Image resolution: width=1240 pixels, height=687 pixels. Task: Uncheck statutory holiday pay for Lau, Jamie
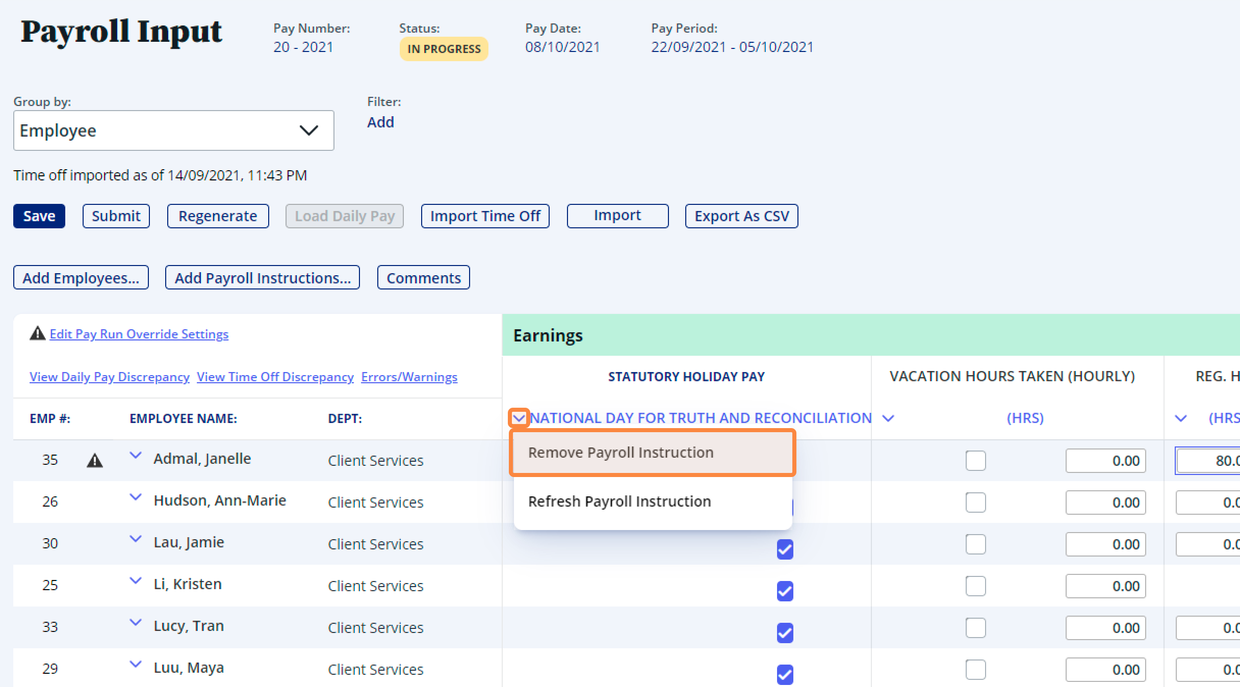coord(785,549)
